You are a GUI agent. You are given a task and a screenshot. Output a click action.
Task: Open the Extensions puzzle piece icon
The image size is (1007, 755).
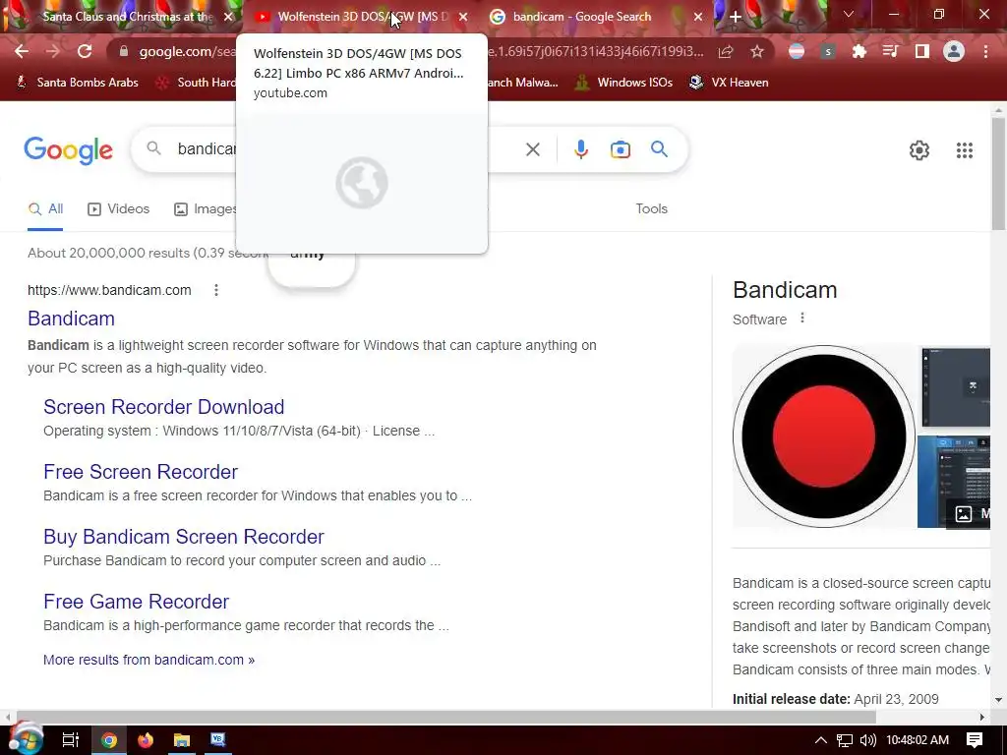(859, 51)
